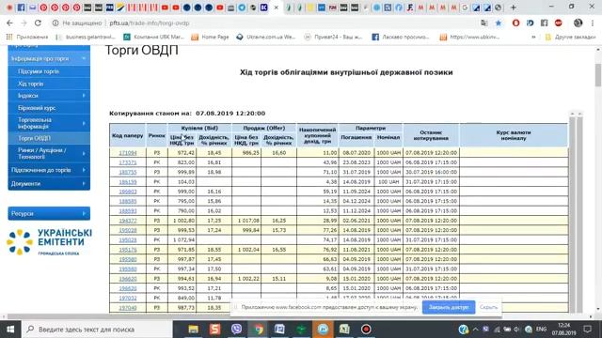Open the Excel taskbar icon
The image size is (602, 338).
(x=344, y=330)
